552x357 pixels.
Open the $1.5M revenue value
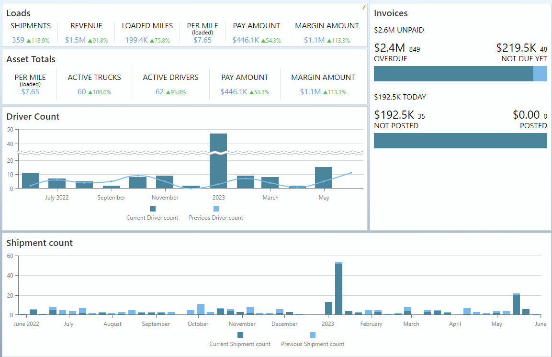[75, 40]
